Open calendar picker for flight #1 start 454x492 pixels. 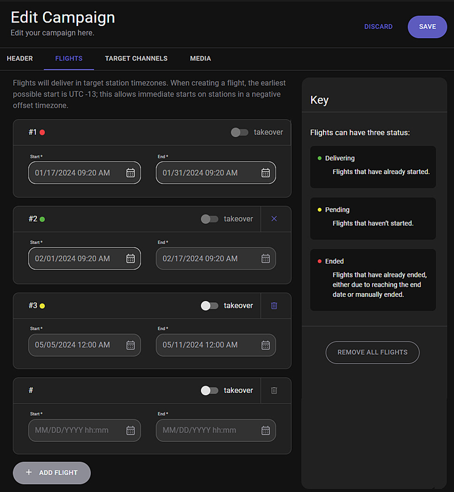click(130, 173)
